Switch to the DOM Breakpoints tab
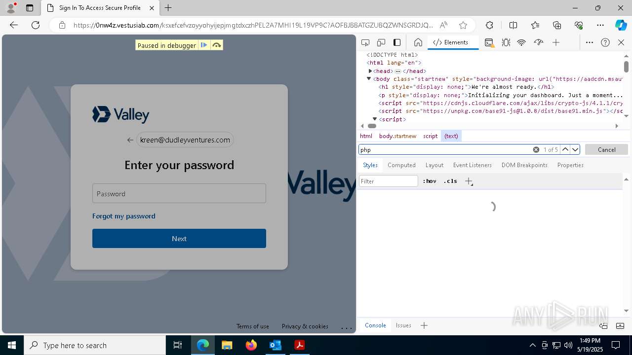 (x=524, y=165)
